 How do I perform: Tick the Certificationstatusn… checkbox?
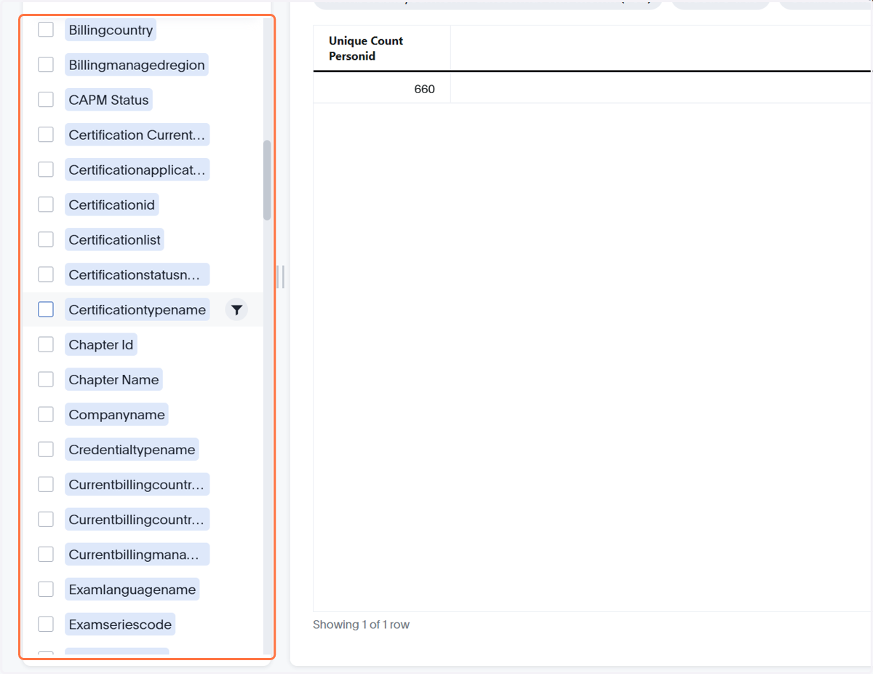click(46, 274)
